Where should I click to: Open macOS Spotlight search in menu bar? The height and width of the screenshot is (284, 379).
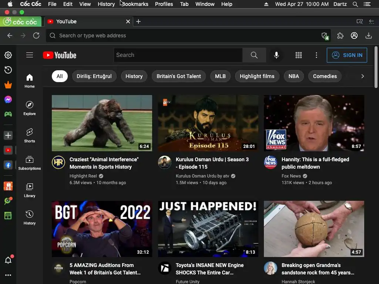(355, 4)
